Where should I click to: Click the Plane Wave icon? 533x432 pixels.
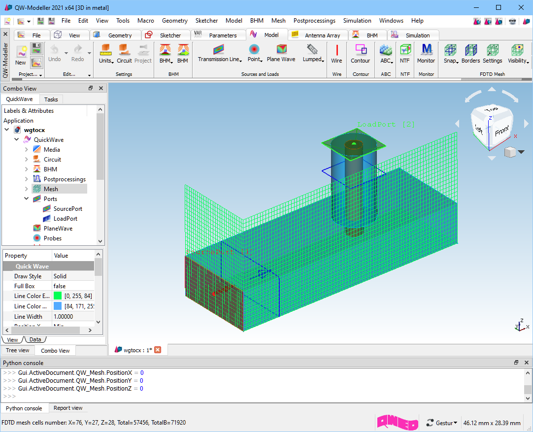[x=281, y=50]
